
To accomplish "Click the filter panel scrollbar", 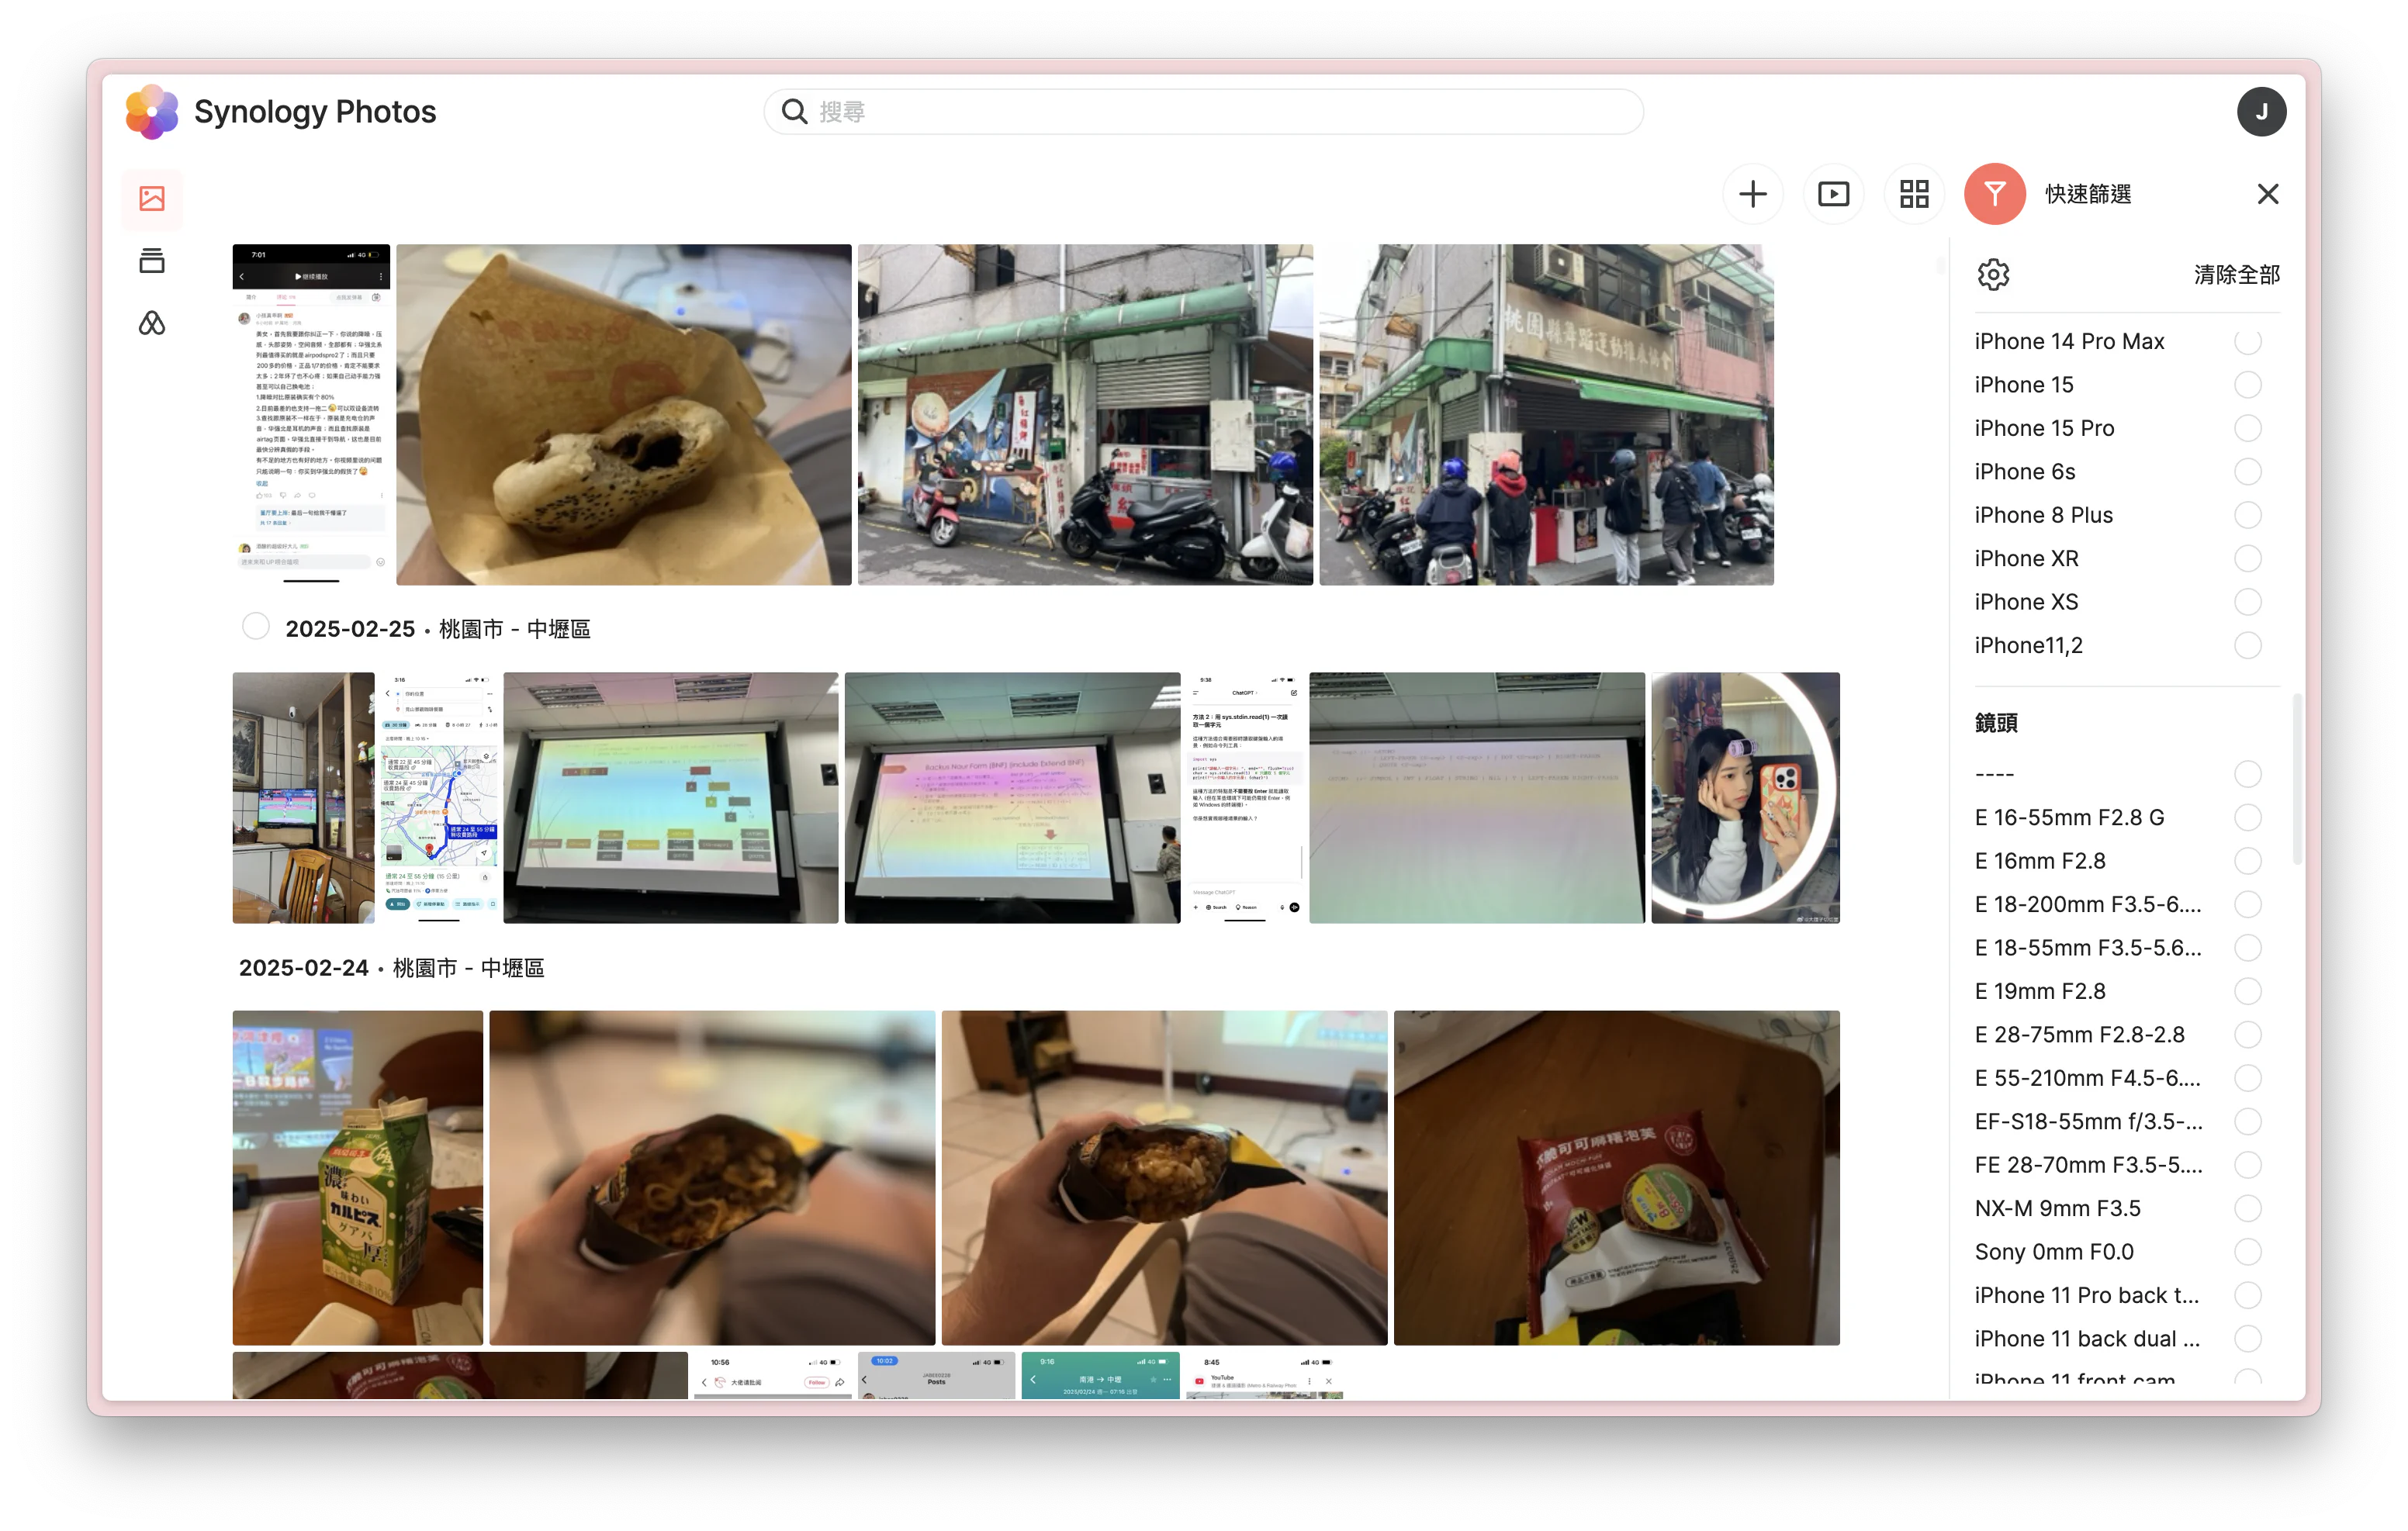I will (2297, 780).
